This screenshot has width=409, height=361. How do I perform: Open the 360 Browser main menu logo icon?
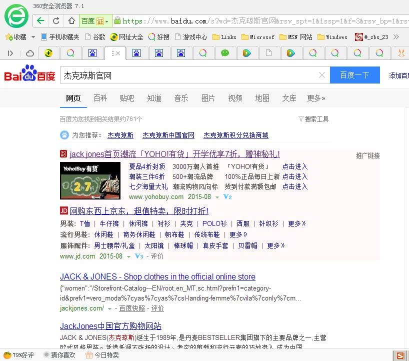15,15
